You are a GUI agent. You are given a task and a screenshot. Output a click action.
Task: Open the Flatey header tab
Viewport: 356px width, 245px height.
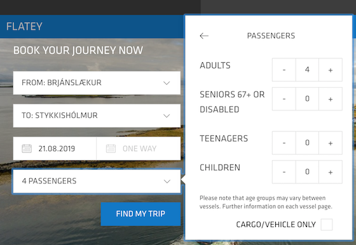tap(24, 26)
